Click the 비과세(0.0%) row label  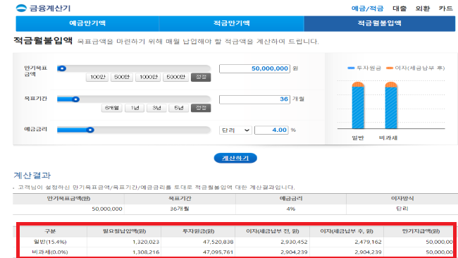[50, 252]
